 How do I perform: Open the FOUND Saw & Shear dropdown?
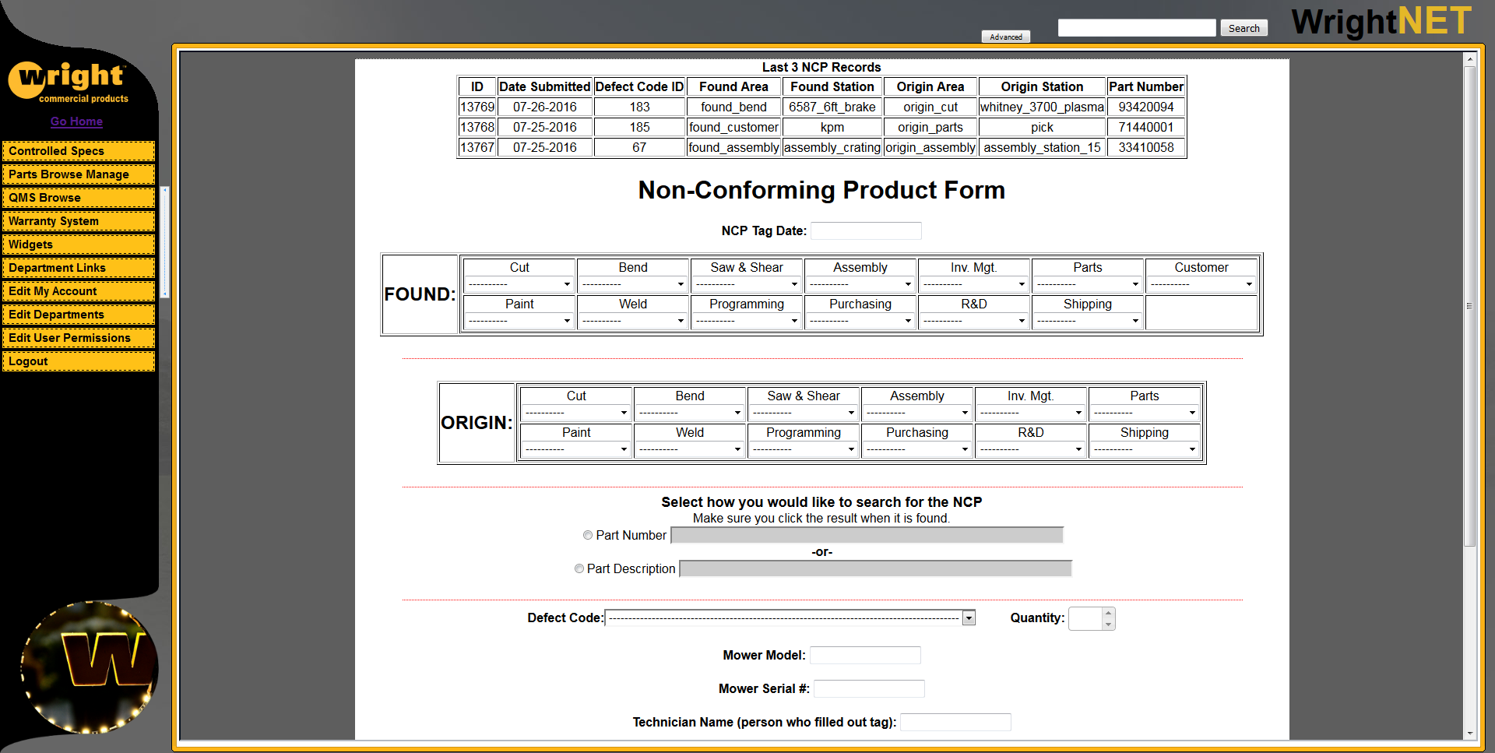(747, 284)
